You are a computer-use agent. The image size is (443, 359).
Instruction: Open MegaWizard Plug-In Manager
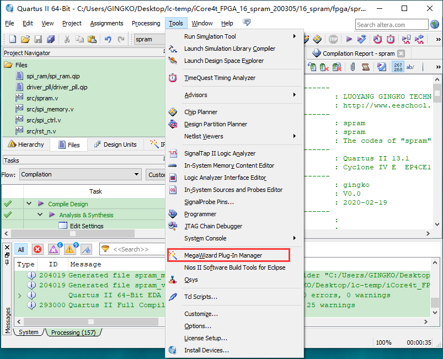coord(223,255)
